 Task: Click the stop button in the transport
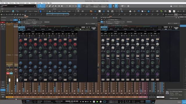pos(94,101)
